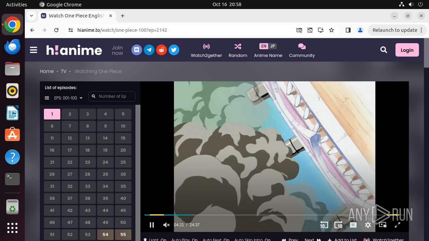Rewind the video 10 seconds

tap(324, 225)
